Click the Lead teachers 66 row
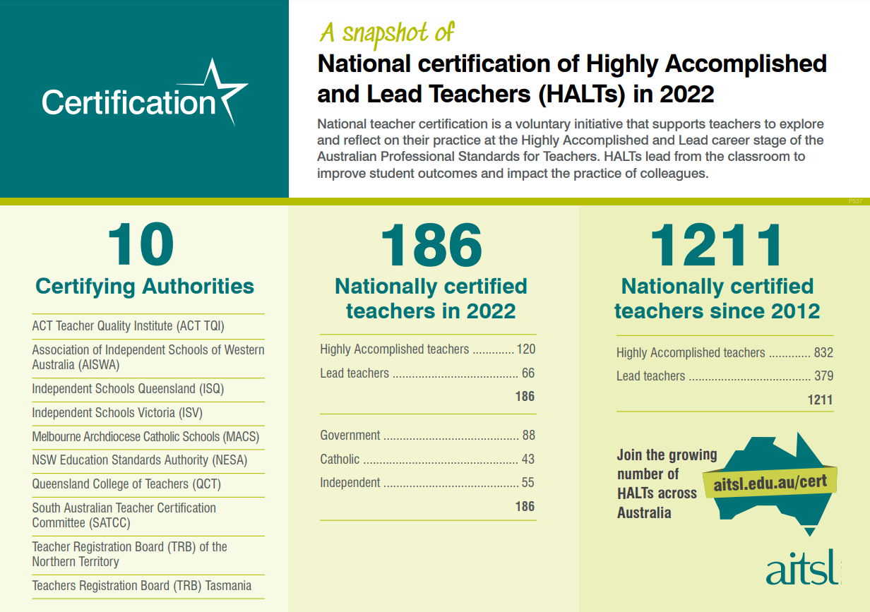 (428, 373)
